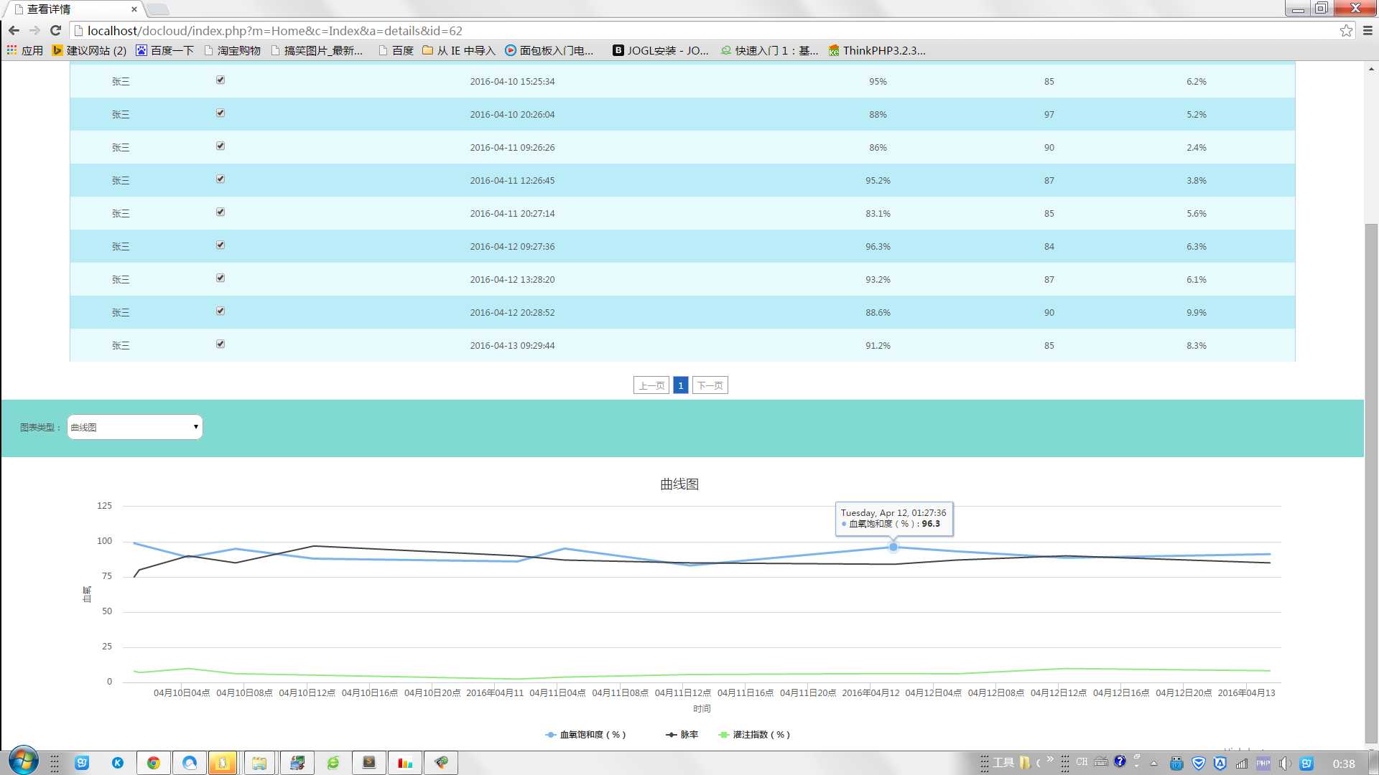
Task: Go back using browser back arrow
Action: point(14,31)
